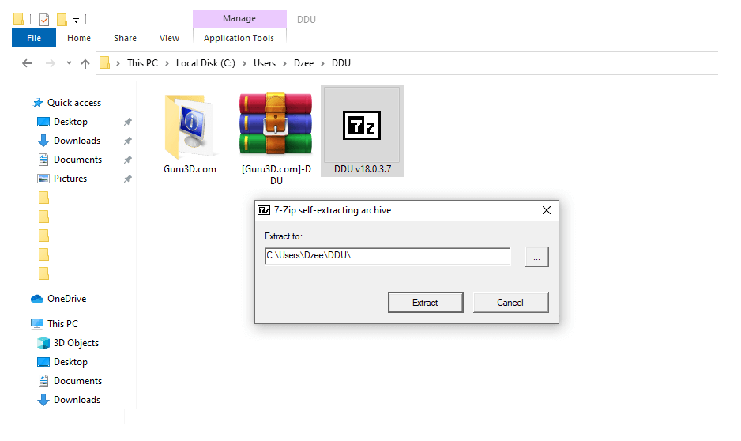
Task: Click the pin icon beside Pictures
Action: [128, 179]
